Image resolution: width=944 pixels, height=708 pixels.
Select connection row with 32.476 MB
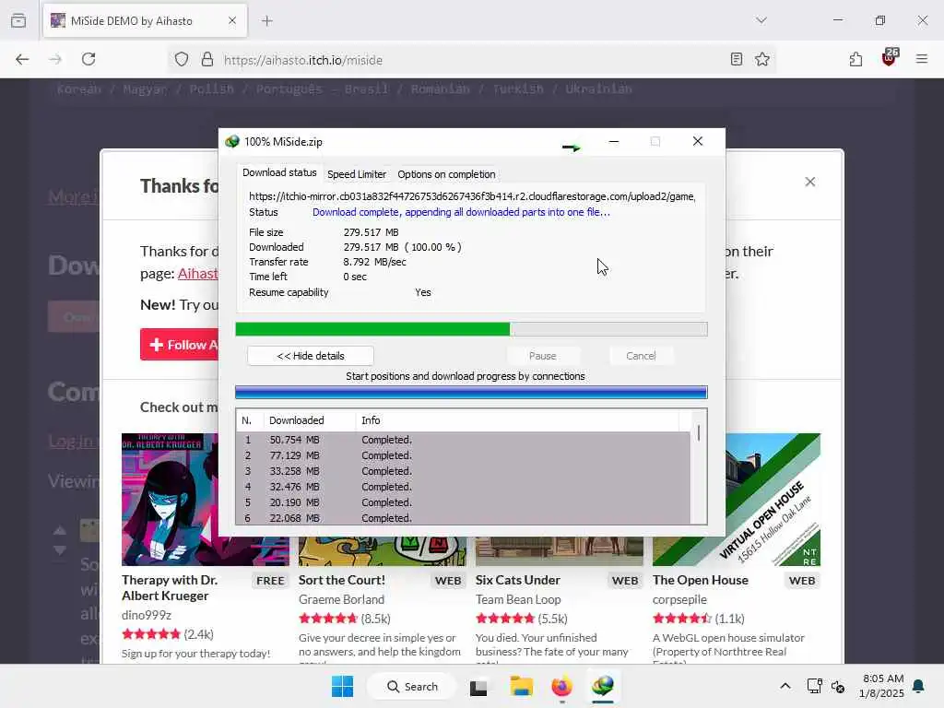(x=464, y=487)
